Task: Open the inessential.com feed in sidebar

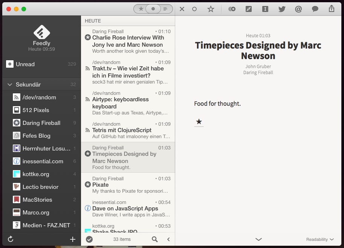Action: pyautogui.click(x=41, y=161)
